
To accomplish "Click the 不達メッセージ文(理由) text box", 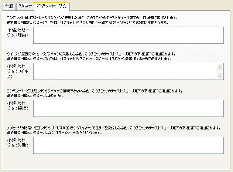I will click(129, 35).
